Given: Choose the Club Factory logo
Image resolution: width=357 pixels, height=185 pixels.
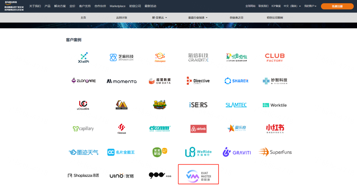Looking at the screenshot, I should (x=275, y=57).
